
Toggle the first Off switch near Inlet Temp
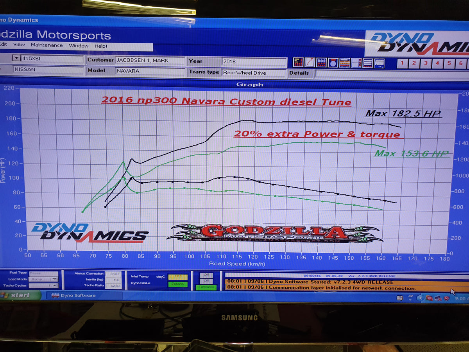tap(206, 276)
